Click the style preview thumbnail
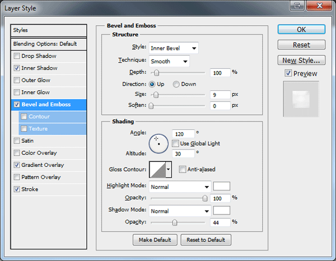Viewport: 336px width, 261px height. point(301,99)
